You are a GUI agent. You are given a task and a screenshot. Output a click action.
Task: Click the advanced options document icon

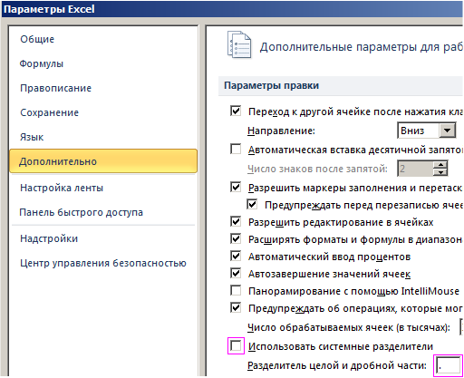click(239, 45)
